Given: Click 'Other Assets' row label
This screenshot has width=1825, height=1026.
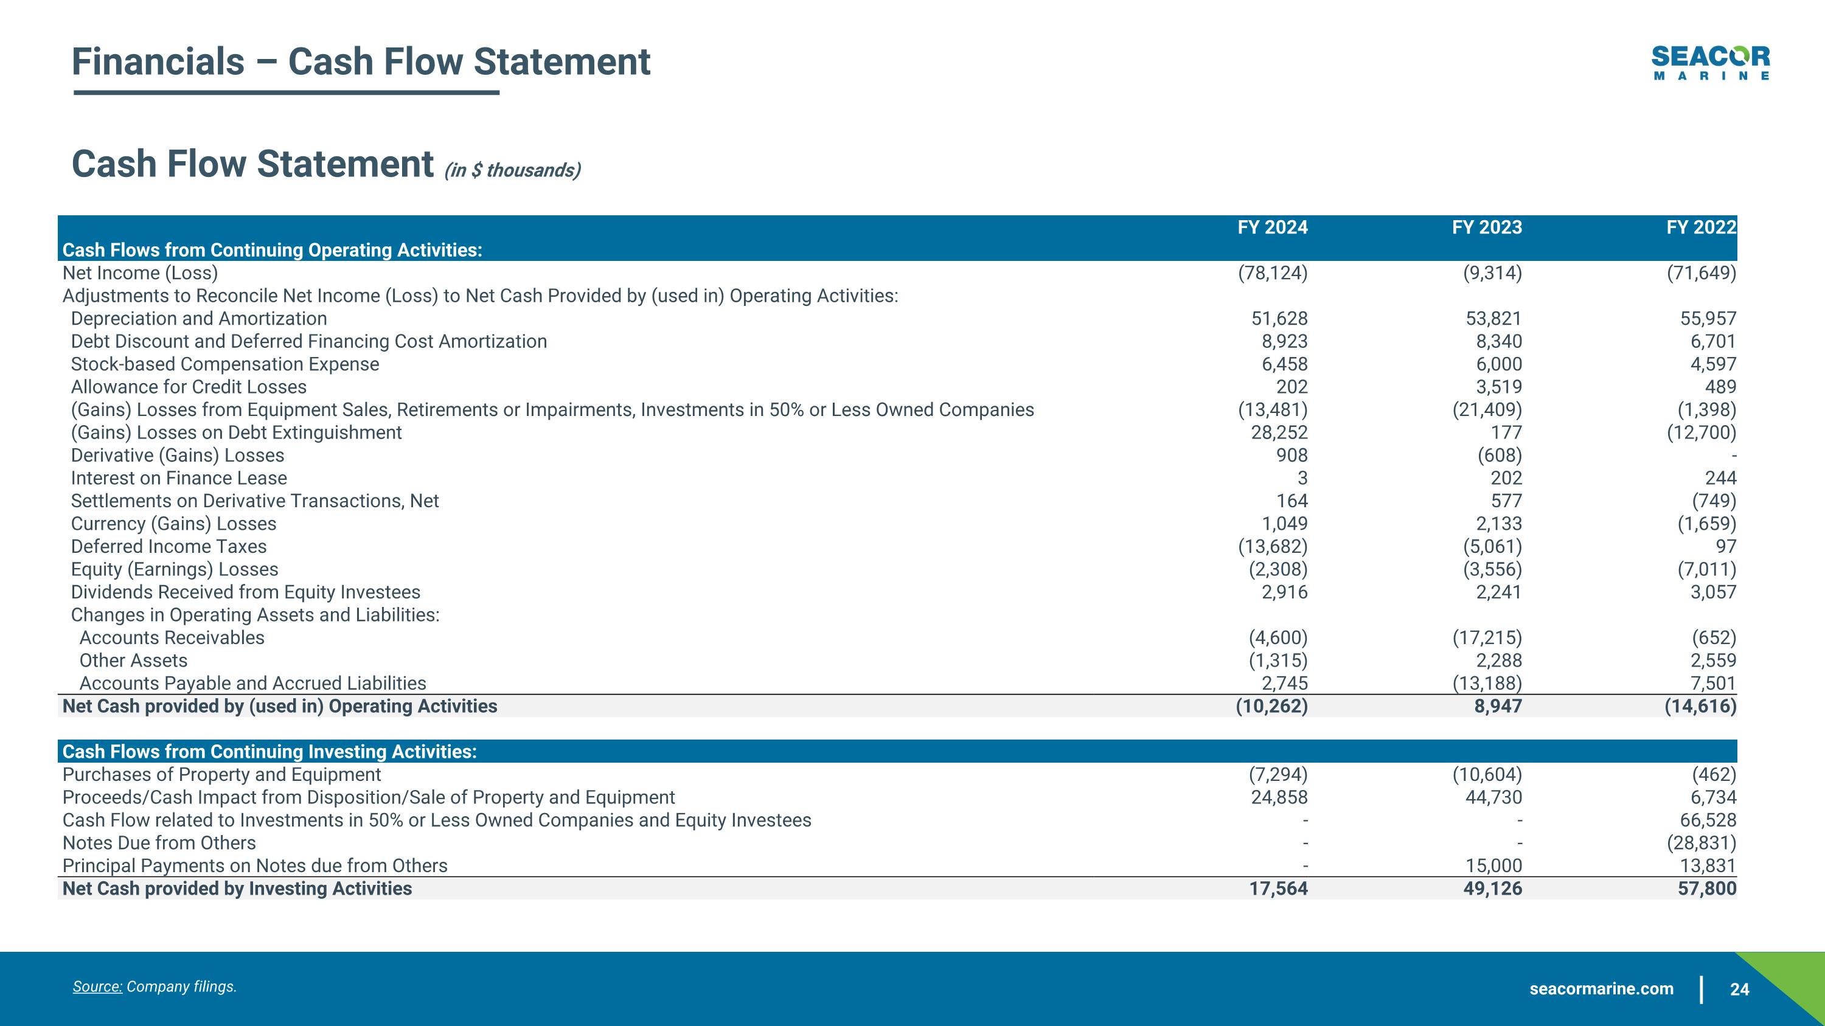Looking at the screenshot, I should (x=133, y=660).
